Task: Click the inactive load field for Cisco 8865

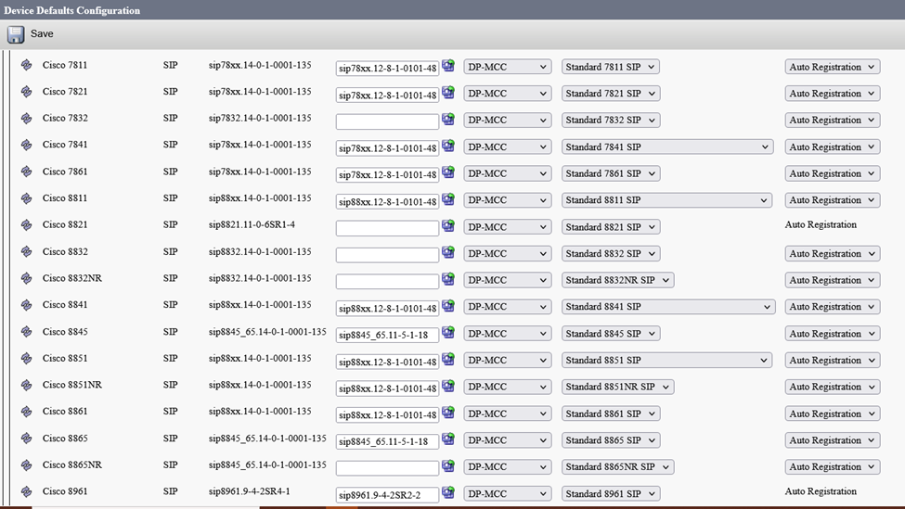Action: pyautogui.click(x=387, y=441)
